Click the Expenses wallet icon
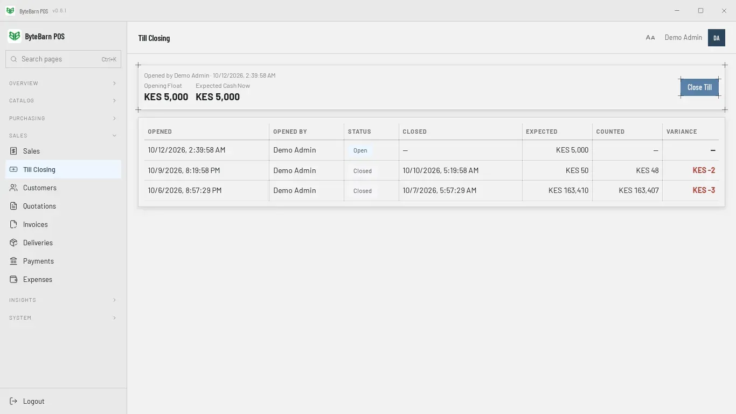Image resolution: width=736 pixels, height=414 pixels. 13,279
